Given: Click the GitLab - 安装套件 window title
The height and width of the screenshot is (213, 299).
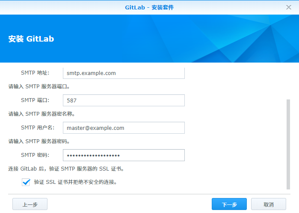Looking at the screenshot, I should click(149, 7).
